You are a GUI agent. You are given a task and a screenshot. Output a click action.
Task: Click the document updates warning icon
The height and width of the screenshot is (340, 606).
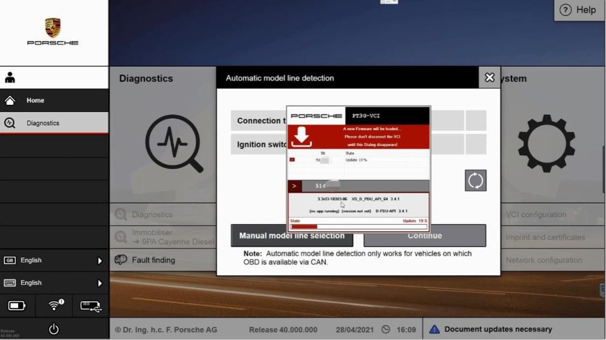tap(434, 329)
